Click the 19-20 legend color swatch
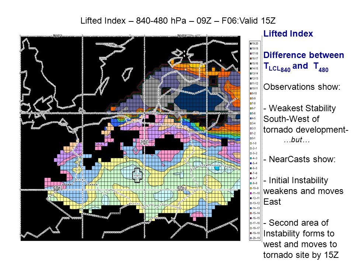 (251, 44)
